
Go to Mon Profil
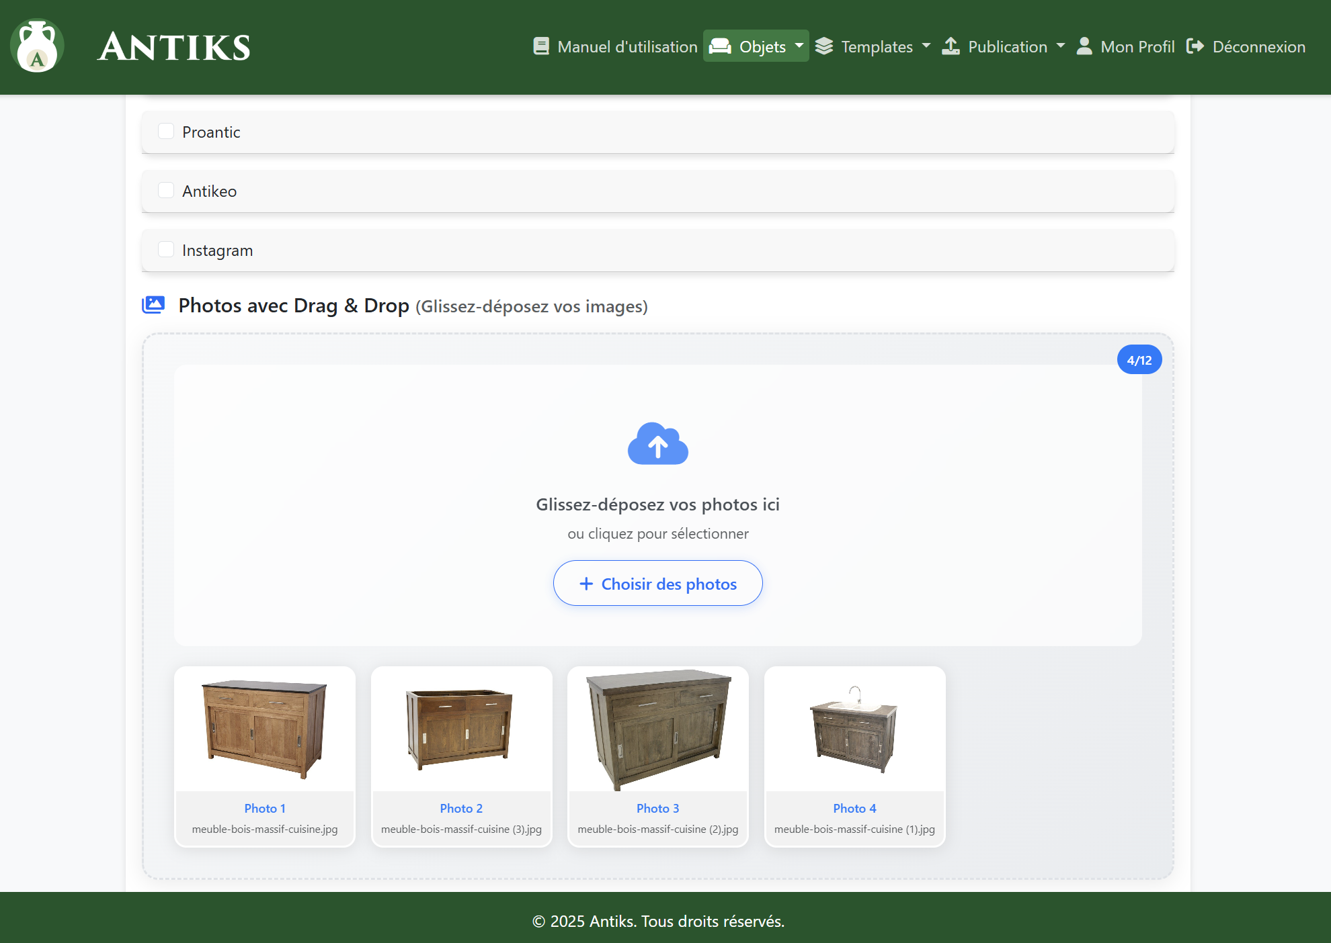pos(1137,47)
